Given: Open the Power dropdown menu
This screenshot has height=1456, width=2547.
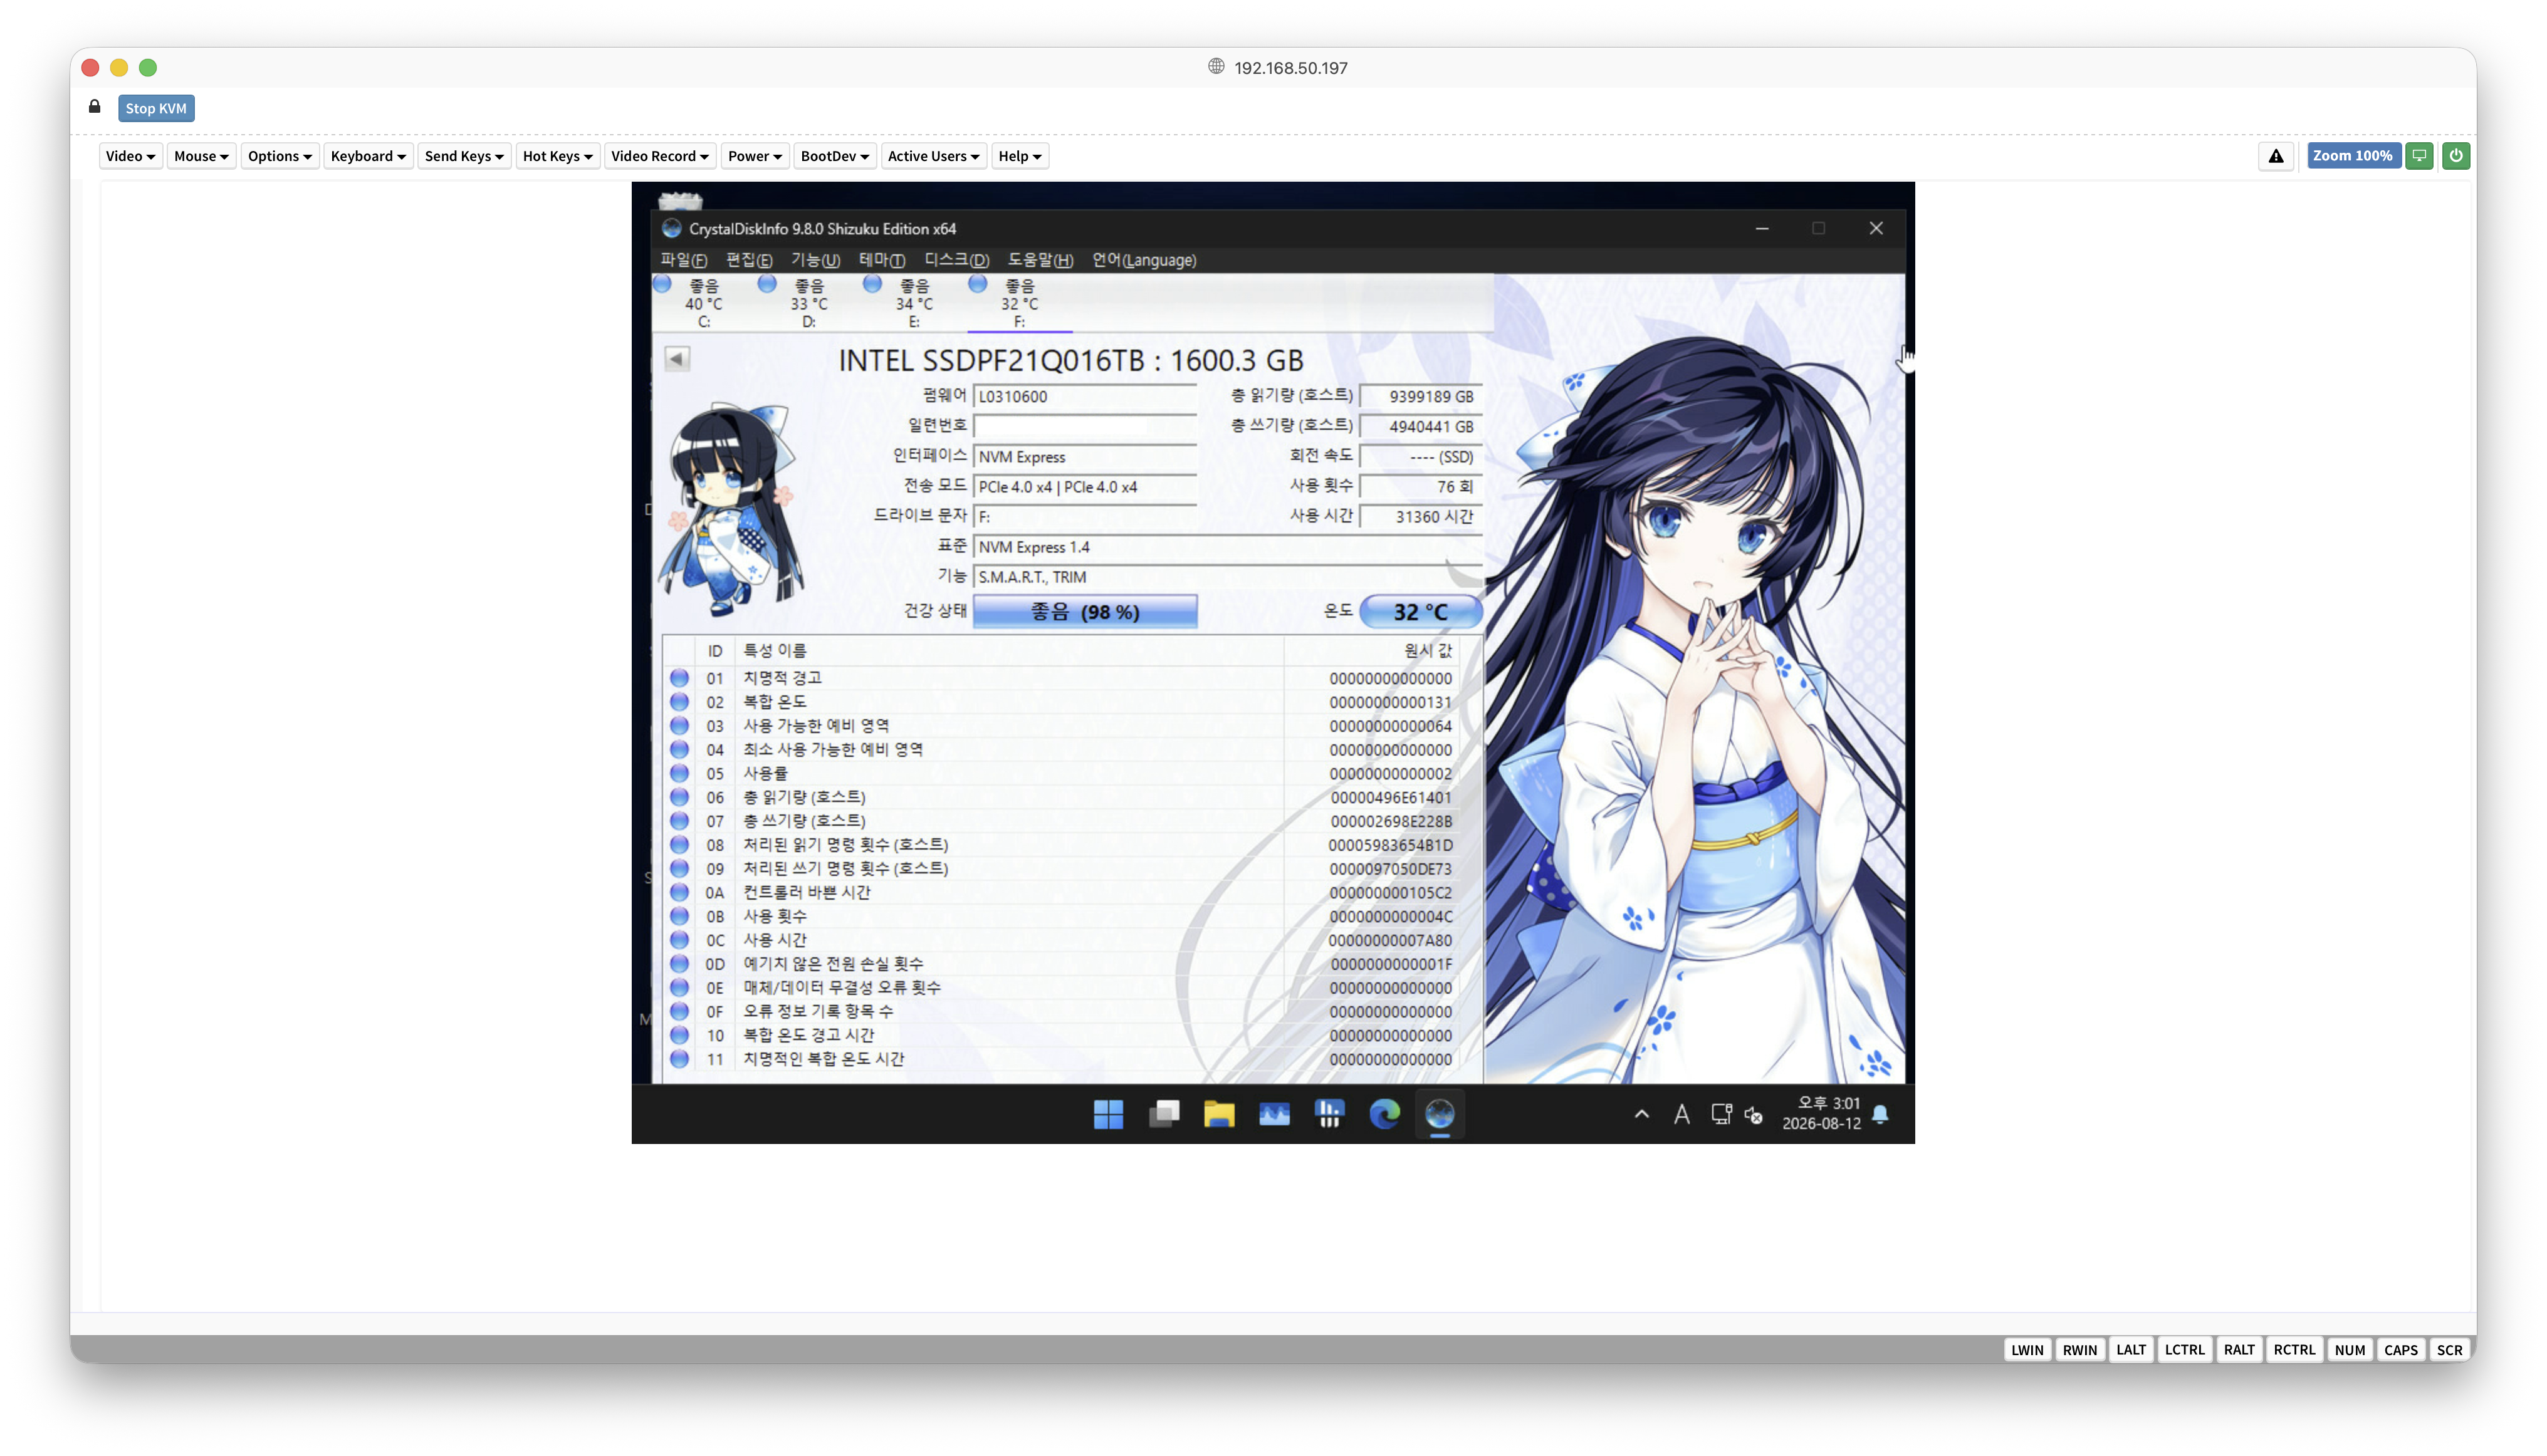Looking at the screenshot, I should click(x=755, y=156).
